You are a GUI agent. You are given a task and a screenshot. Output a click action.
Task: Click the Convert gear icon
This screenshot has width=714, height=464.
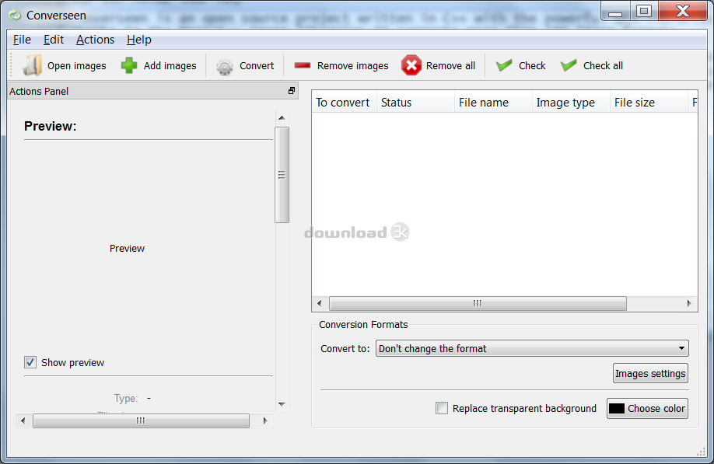(x=225, y=66)
